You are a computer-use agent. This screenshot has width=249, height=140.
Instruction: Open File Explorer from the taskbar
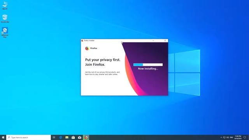click(x=67, y=137)
